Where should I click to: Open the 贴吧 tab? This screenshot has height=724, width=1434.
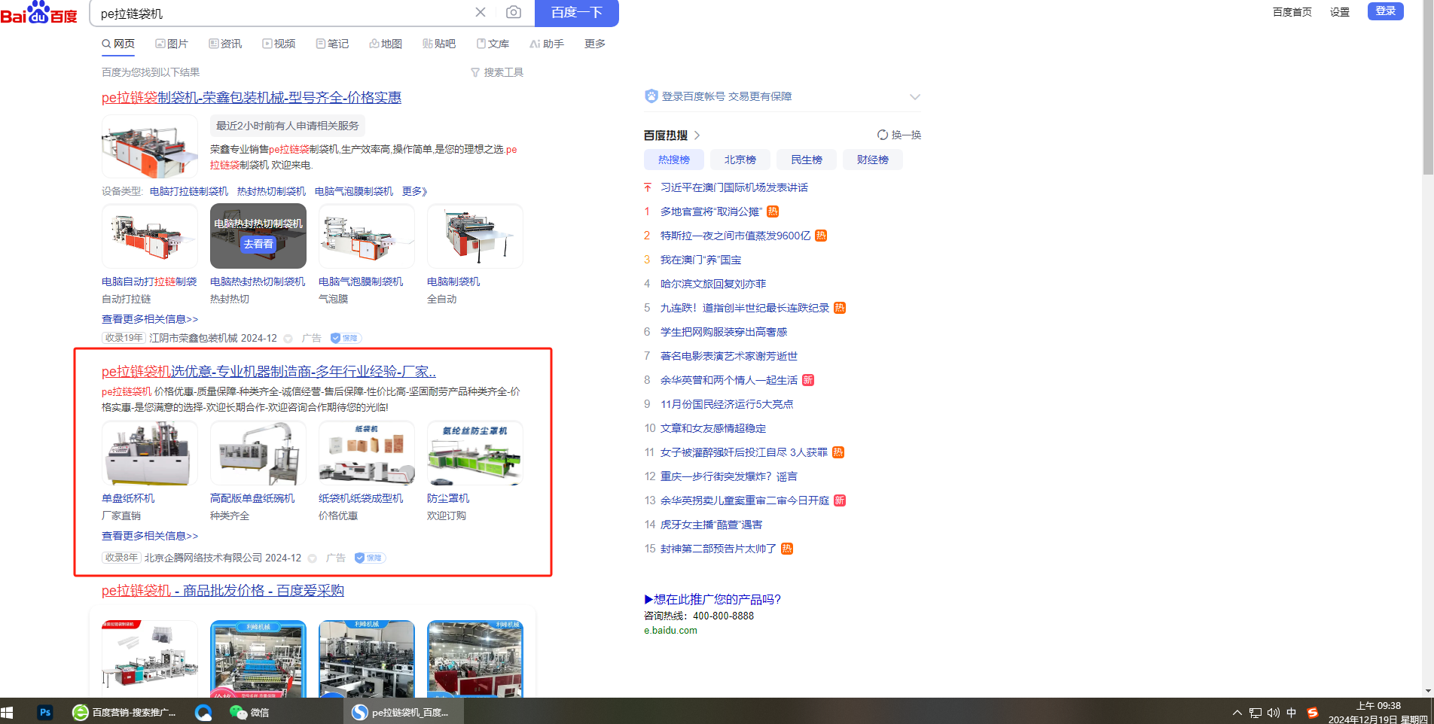[439, 44]
